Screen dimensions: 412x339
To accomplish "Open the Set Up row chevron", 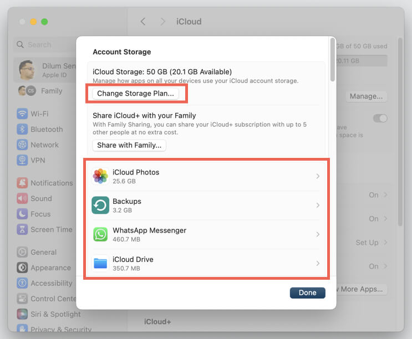I will (385, 242).
